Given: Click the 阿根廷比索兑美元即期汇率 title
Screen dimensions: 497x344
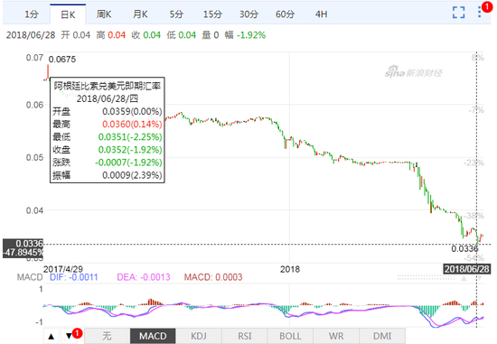Looking at the screenshot, I should click(108, 86).
